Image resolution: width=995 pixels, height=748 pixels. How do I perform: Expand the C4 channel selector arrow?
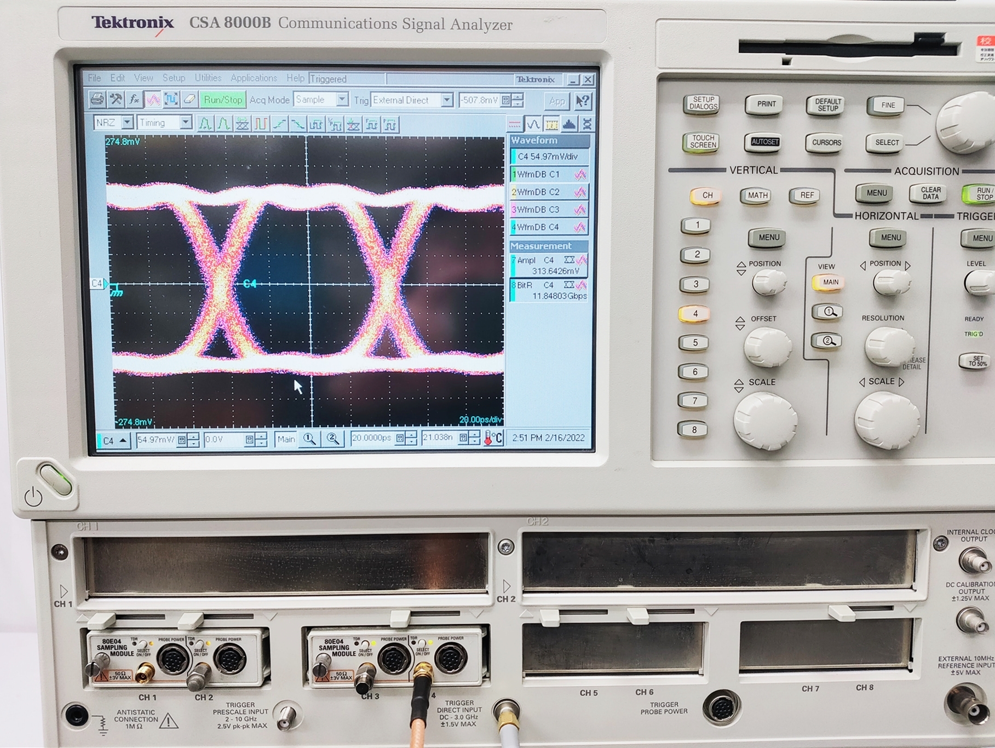click(123, 441)
